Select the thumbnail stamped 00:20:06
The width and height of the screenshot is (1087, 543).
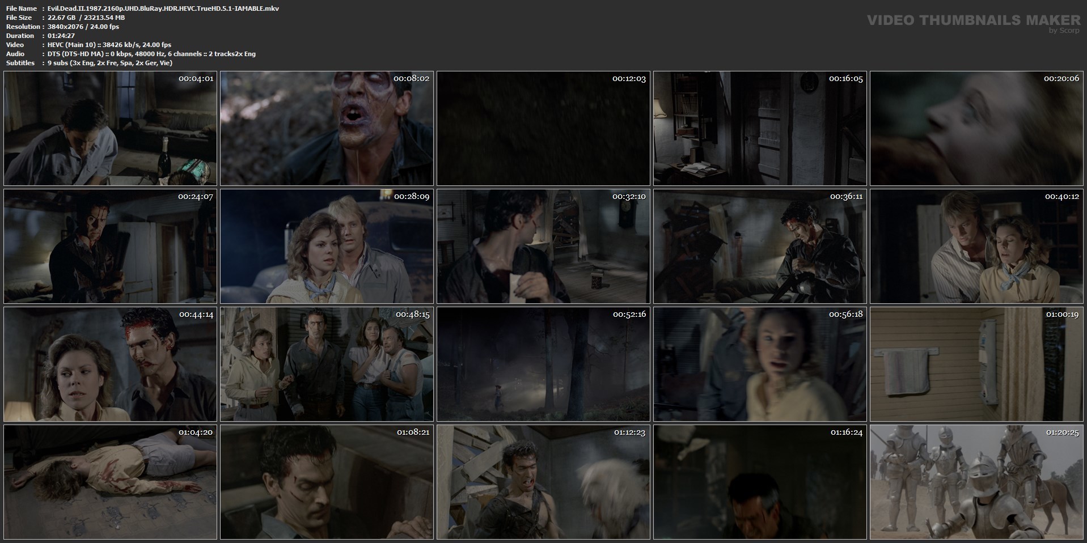click(x=976, y=129)
